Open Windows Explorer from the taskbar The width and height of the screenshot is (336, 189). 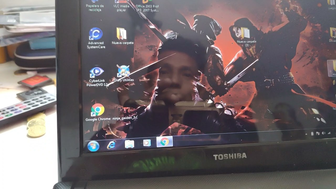point(129,144)
